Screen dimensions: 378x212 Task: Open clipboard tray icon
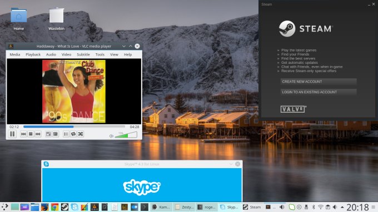(328, 207)
